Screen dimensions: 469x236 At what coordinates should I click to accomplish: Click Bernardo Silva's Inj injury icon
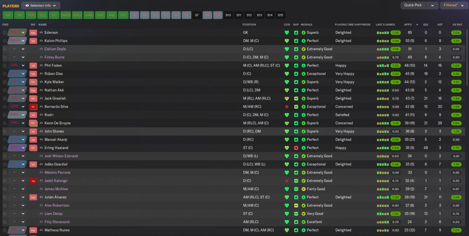point(33,107)
